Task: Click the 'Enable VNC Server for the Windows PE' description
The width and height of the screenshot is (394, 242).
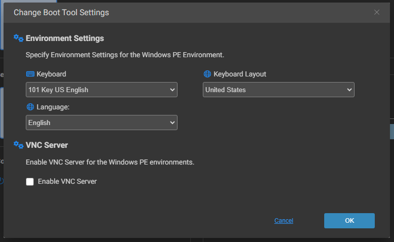Action: tap(110, 163)
